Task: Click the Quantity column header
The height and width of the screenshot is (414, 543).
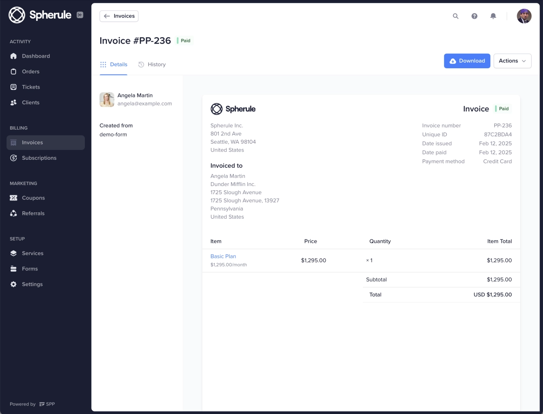Action: click(x=380, y=241)
